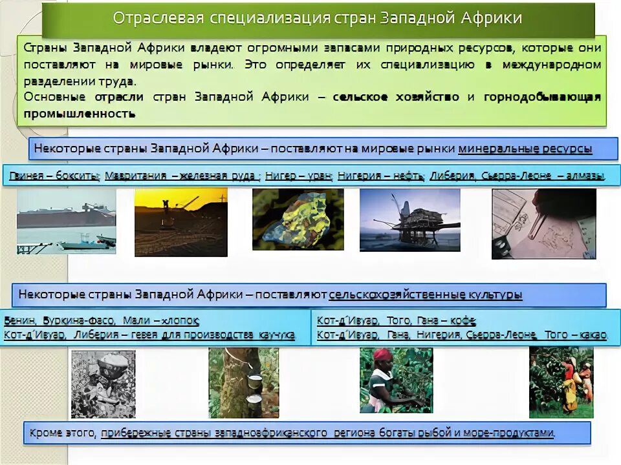Viewport: 621px width, 465px height.
Task: Click 'Либерия, Сьерра-Леоне – алмазы' entry
Action: 517,176
